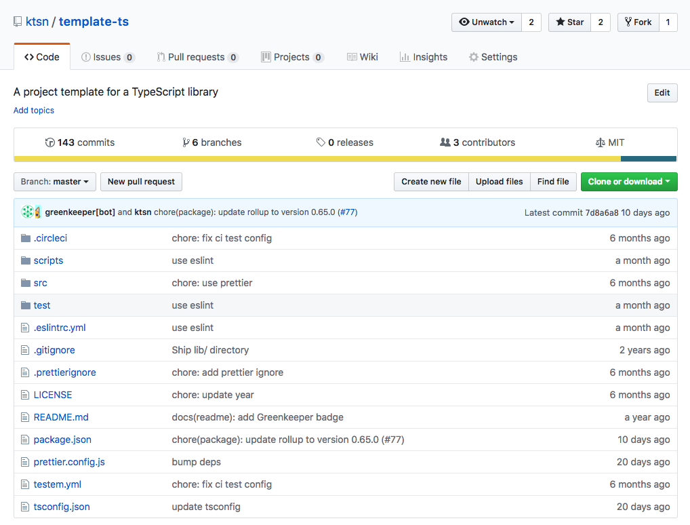Open the README.md file
690x525 pixels.
point(61,417)
